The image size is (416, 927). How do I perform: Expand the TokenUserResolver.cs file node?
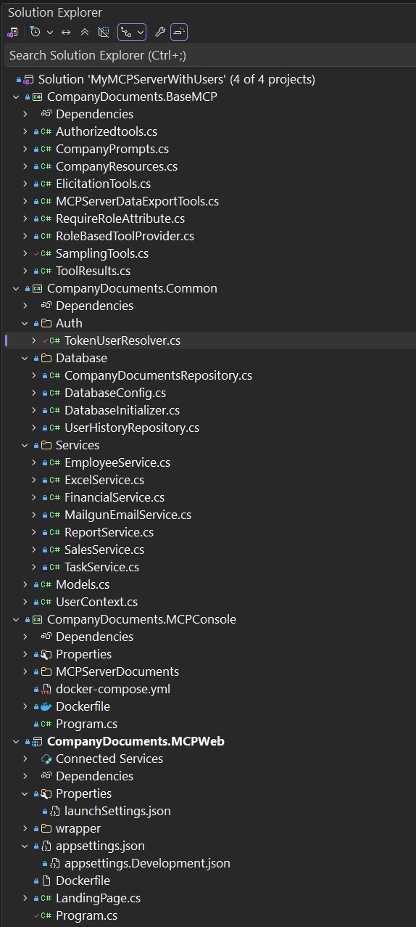tap(33, 340)
